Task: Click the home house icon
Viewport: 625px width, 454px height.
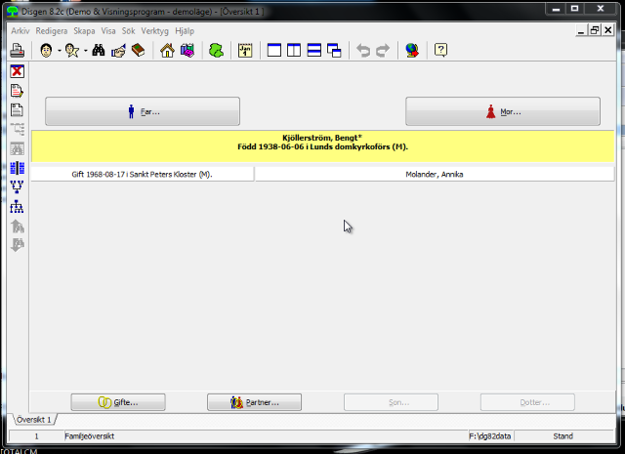Action: [x=167, y=51]
